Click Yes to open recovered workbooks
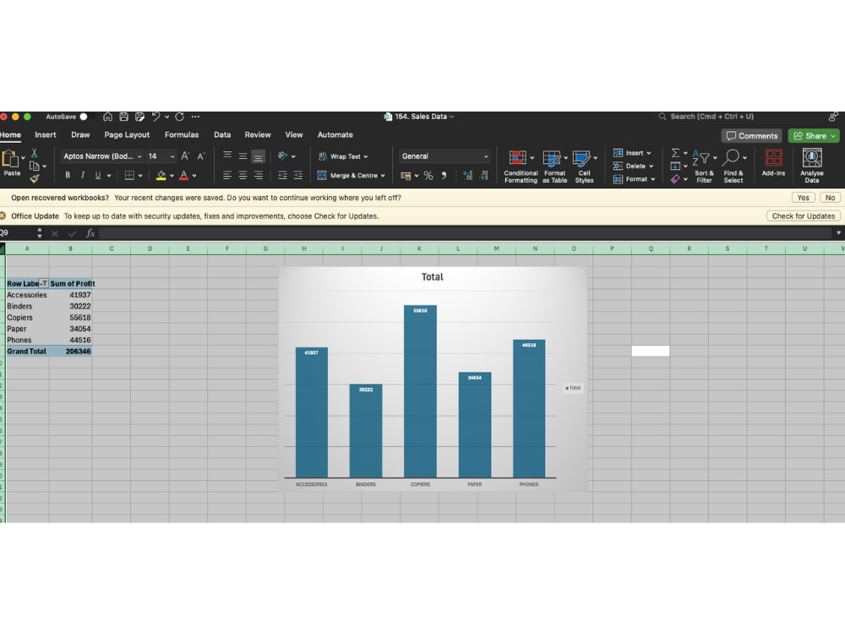The height and width of the screenshot is (634, 845). (x=803, y=198)
